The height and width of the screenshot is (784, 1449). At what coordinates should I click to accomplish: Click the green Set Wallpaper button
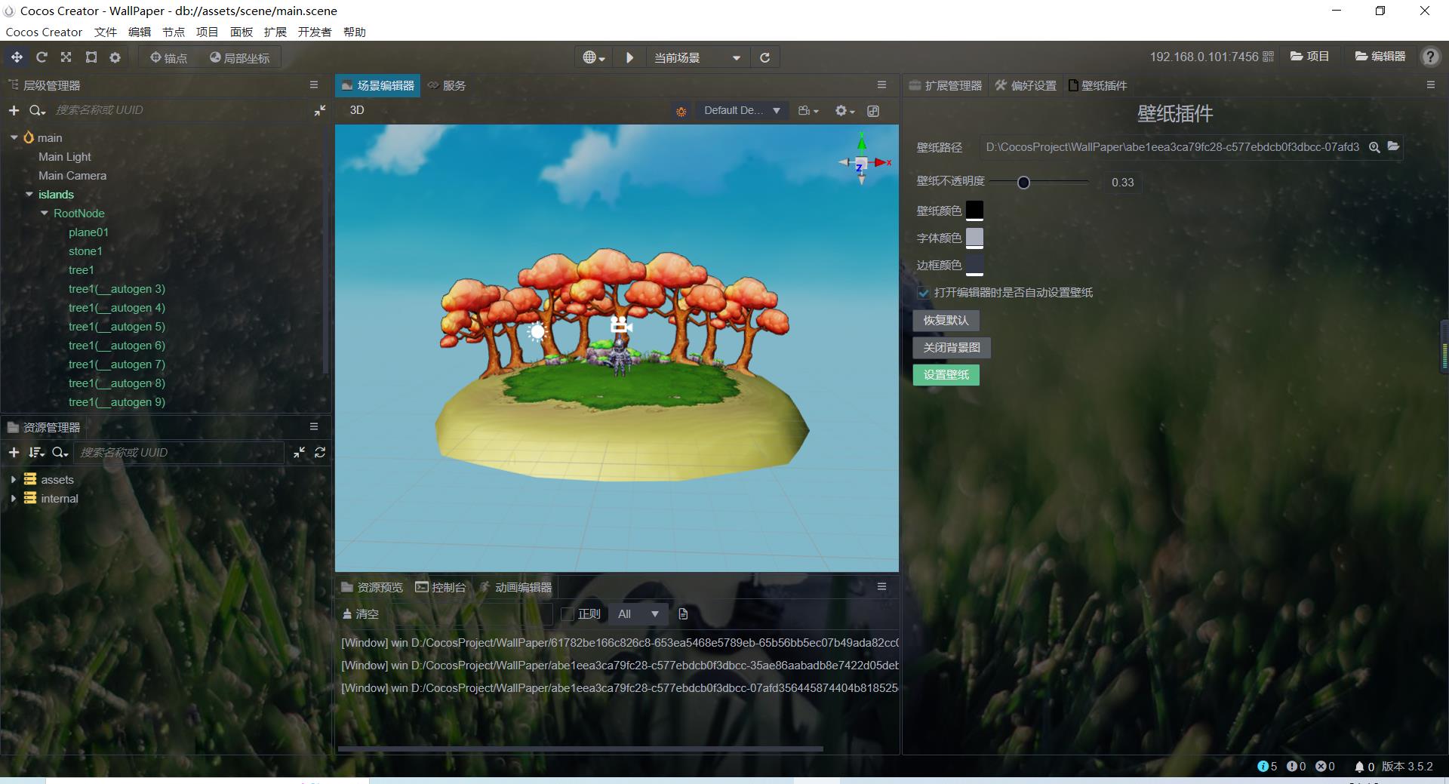(x=946, y=375)
